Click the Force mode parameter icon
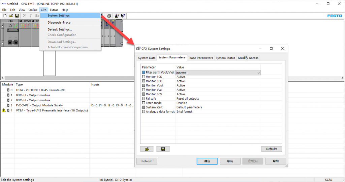Image resolution: width=345 pixels, height=182 pixels. tap(144, 103)
